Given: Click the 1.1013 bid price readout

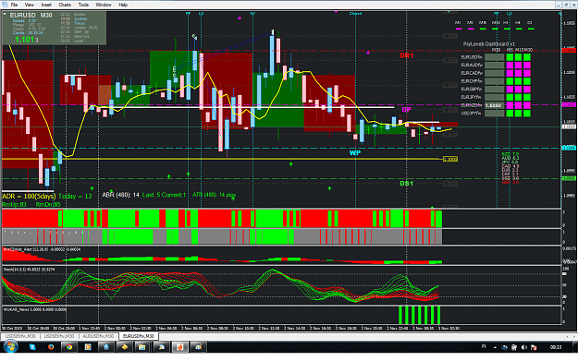Looking at the screenshot, I should (26, 40).
